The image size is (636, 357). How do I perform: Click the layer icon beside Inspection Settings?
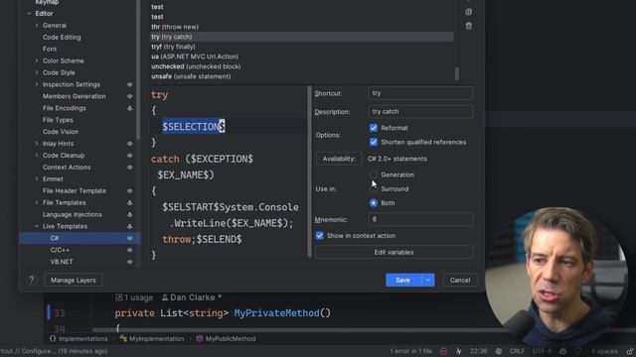pyautogui.click(x=130, y=84)
